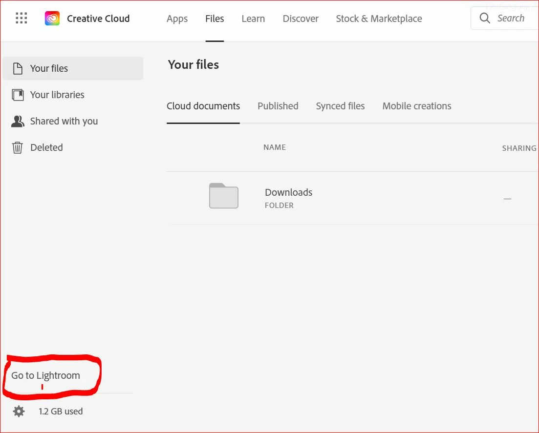Click the Deleted trash can icon
This screenshot has height=433, width=539.
(18, 147)
